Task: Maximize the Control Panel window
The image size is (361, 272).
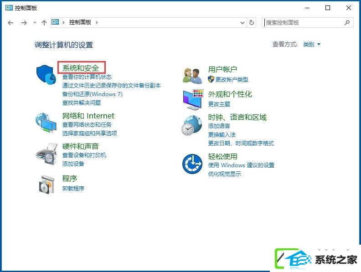Action: pos(328,8)
